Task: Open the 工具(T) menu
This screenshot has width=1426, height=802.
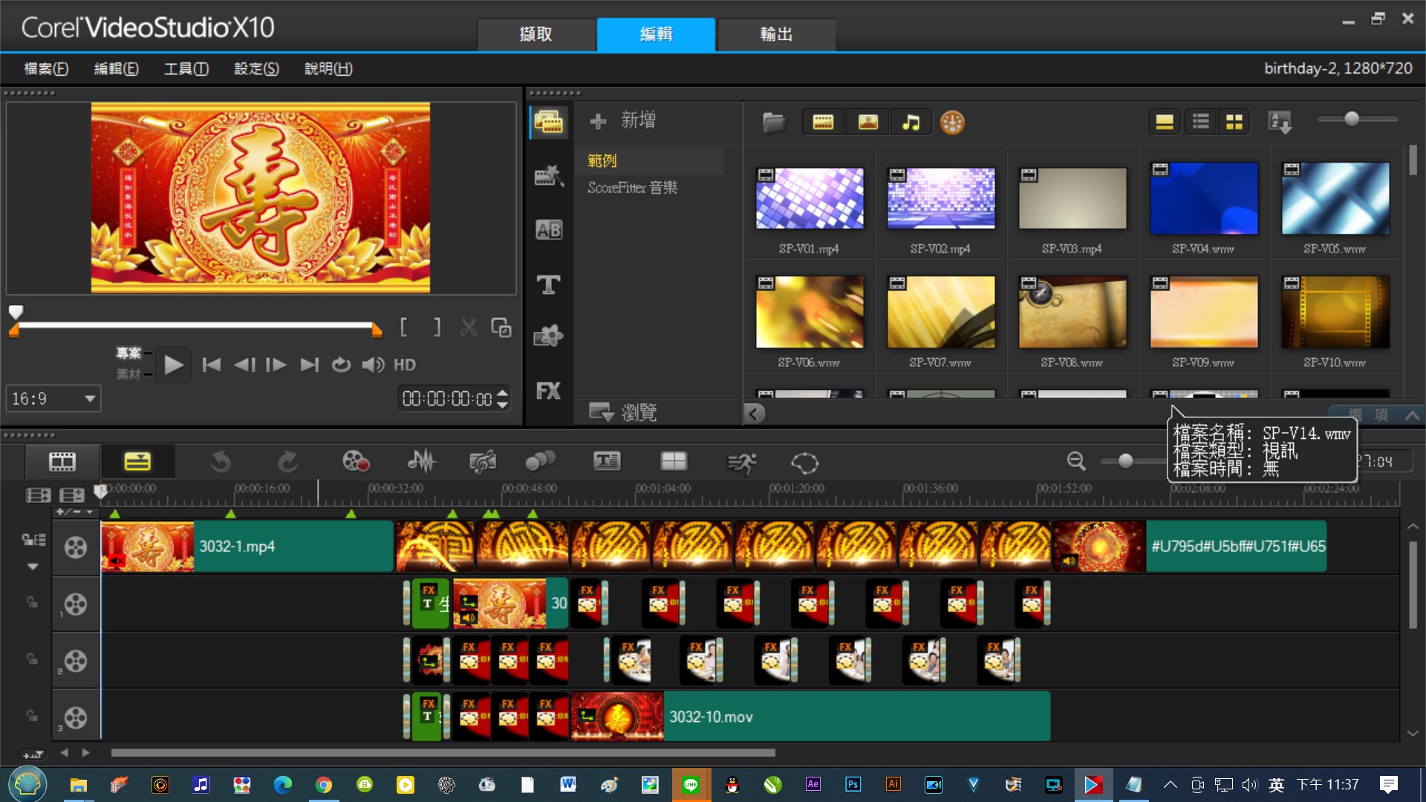Action: click(x=186, y=68)
